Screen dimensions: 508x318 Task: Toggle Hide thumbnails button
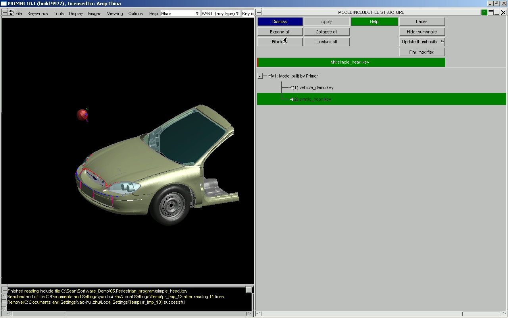coord(421,32)
